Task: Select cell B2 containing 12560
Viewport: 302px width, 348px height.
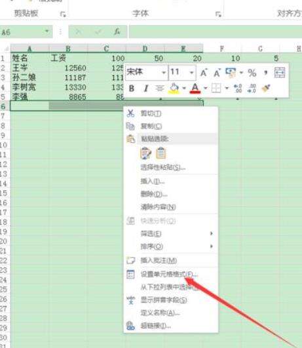Action: pyautogui.click(x=68, y=68)
